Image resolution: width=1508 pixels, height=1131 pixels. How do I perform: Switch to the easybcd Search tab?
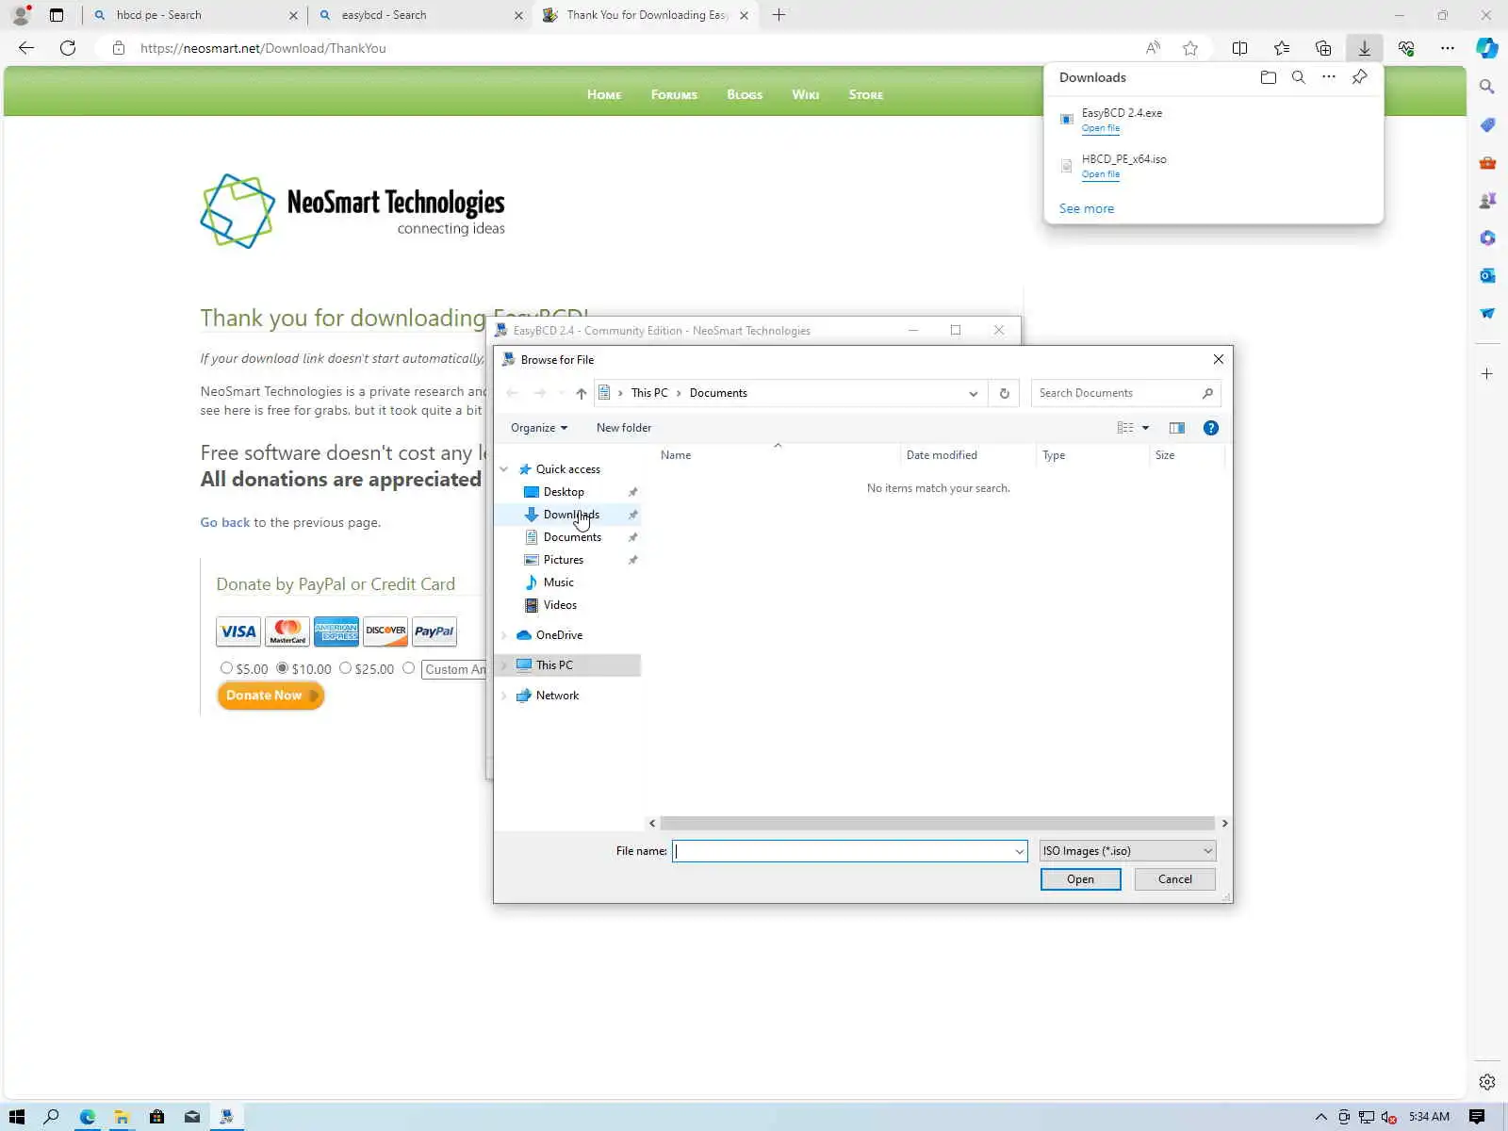point(420,15)
